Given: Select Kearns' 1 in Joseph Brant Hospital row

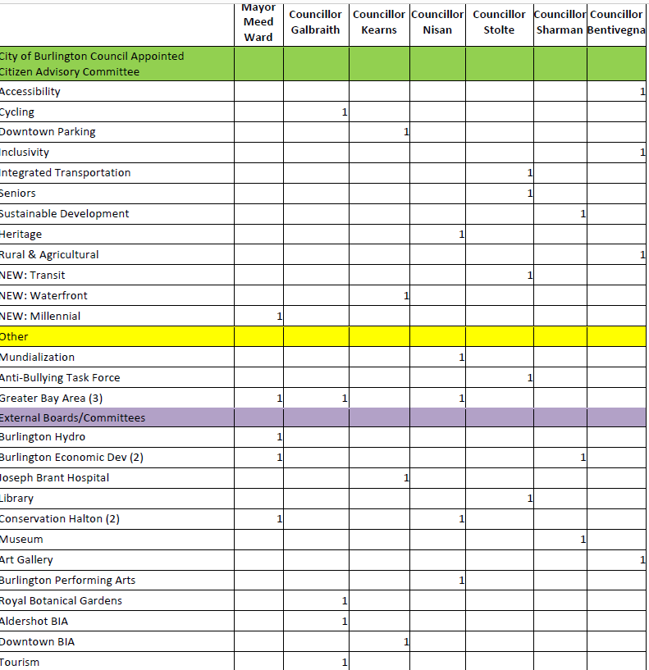Looking at the screenshot, I should click(406, 478).
